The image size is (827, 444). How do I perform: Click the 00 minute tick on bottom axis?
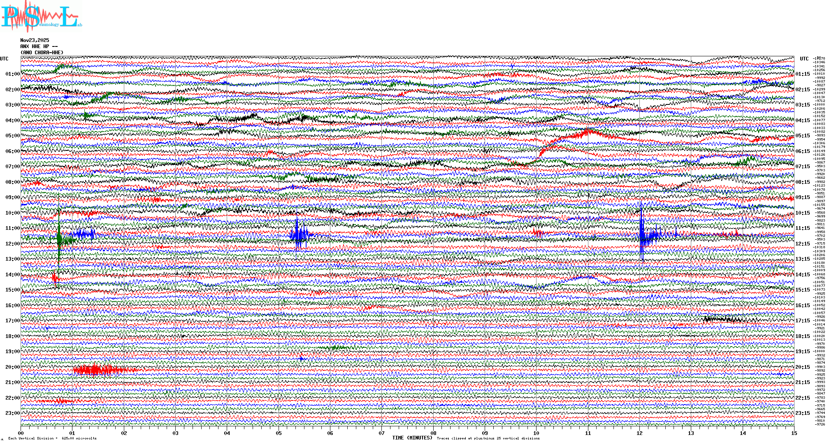21,433
